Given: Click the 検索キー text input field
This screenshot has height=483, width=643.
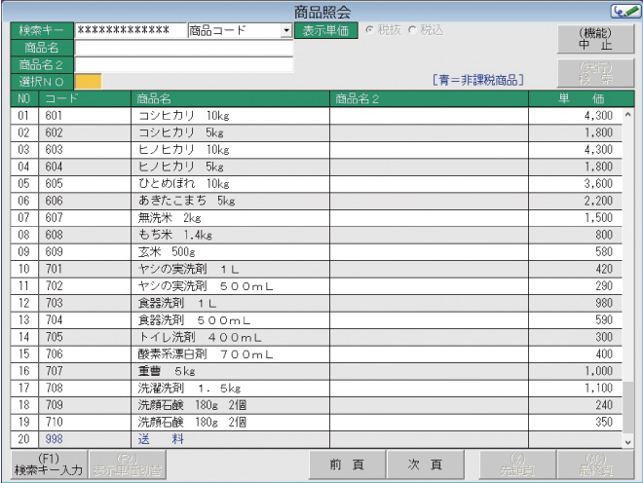Looking at the screenshot, I should (x=130, y=31).
